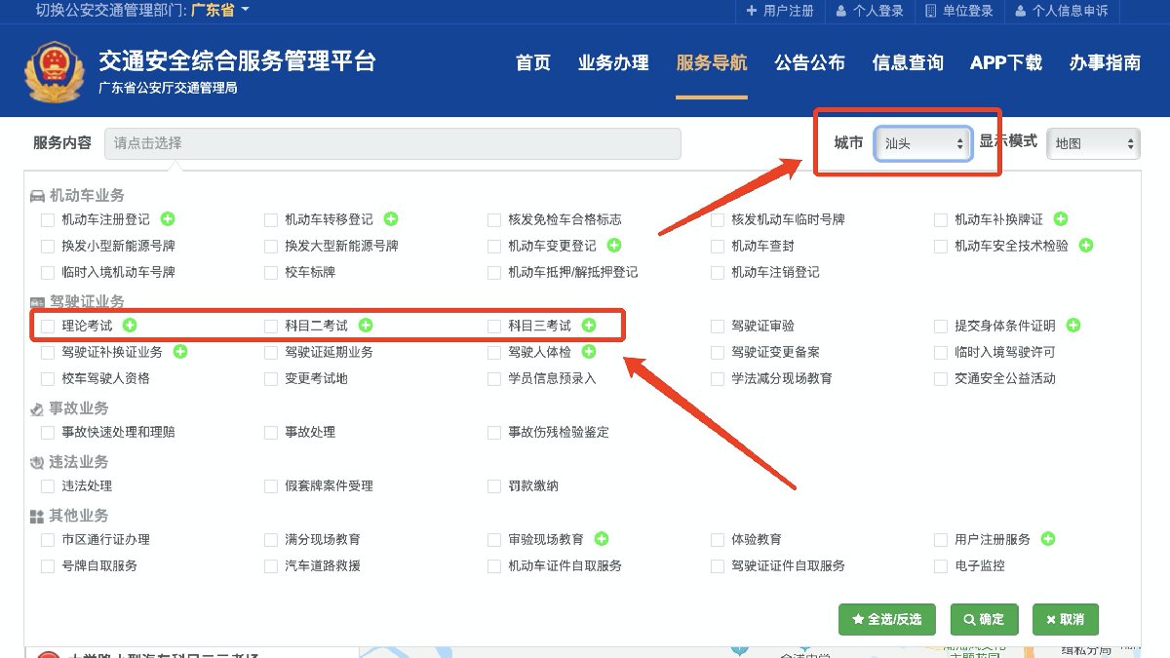Viewport: 1170px width, 658px height.
Task: Click the green plus icon beside 用户注册服务
Action: coord(1048,539)
